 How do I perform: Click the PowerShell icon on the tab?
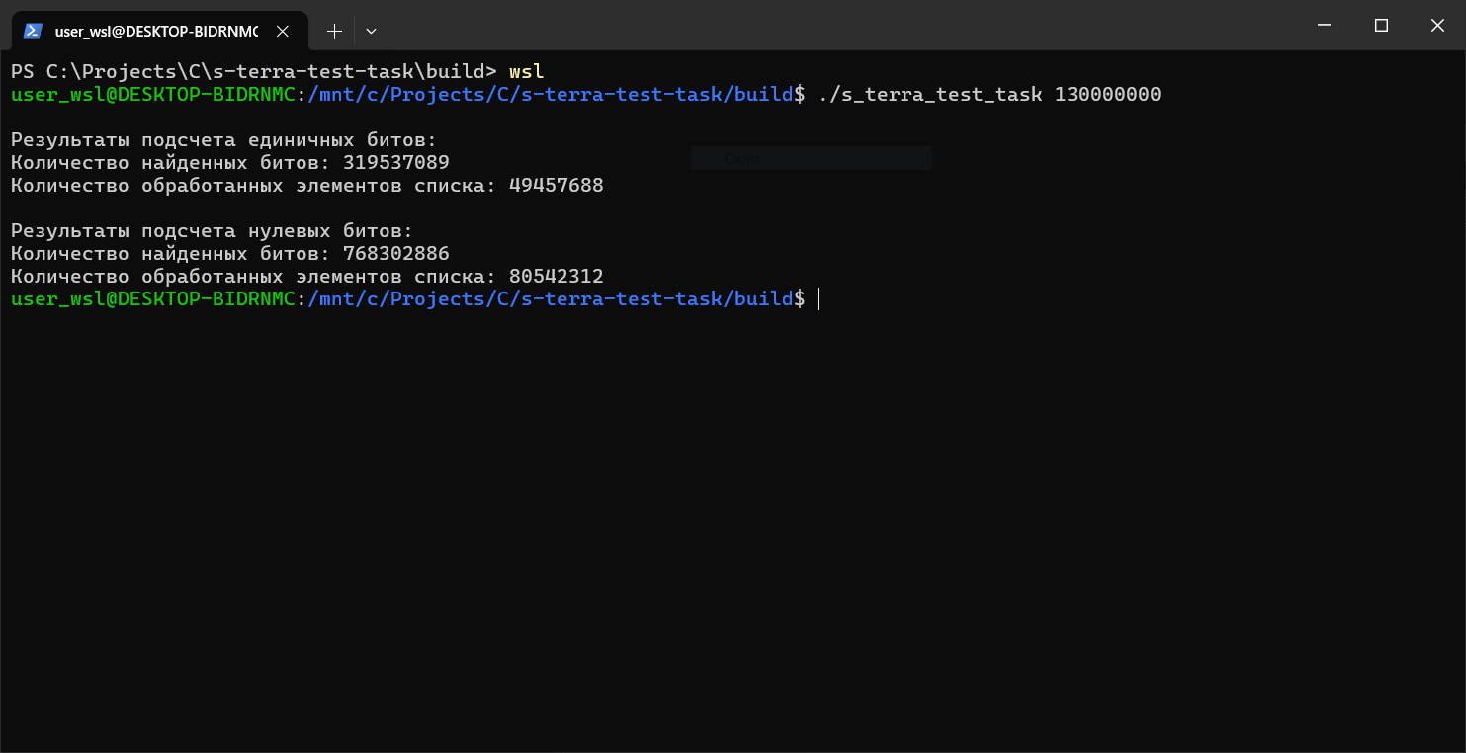pos(34,31)
